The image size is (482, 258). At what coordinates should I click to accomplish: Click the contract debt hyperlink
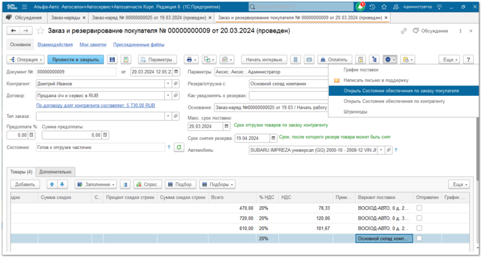pos(95,105)
